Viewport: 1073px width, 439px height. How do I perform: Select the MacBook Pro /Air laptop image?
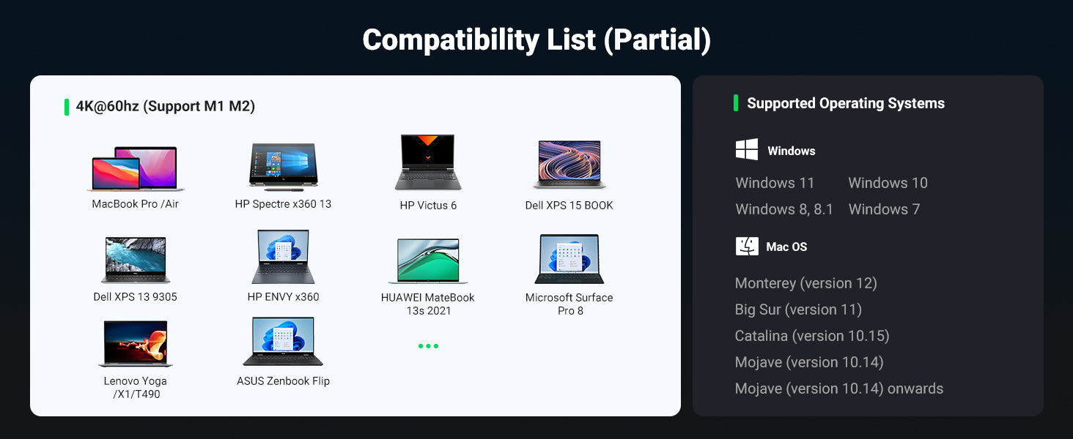136,169
